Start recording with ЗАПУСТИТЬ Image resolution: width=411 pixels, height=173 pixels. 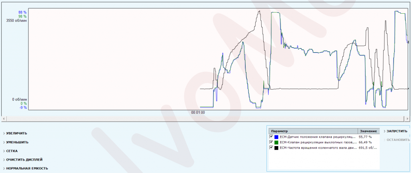point(397,131)
